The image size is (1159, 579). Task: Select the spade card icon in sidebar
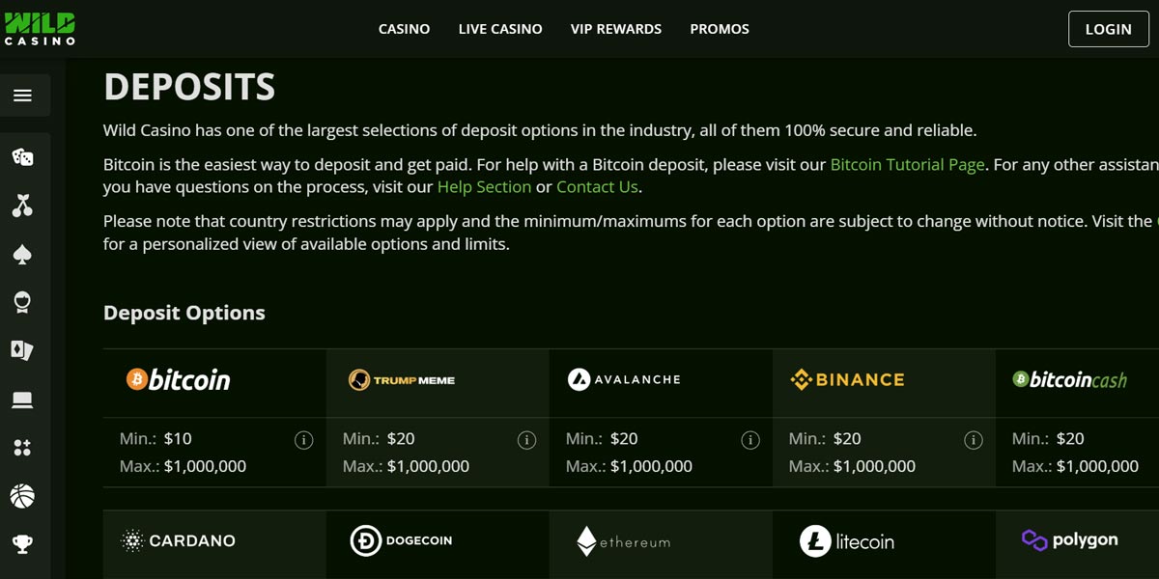coord(22,254)
